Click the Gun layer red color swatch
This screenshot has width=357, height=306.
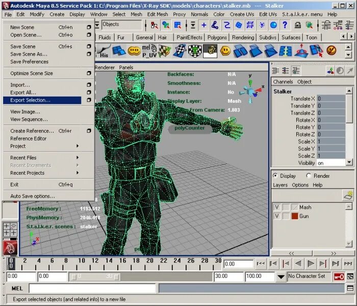295,216
